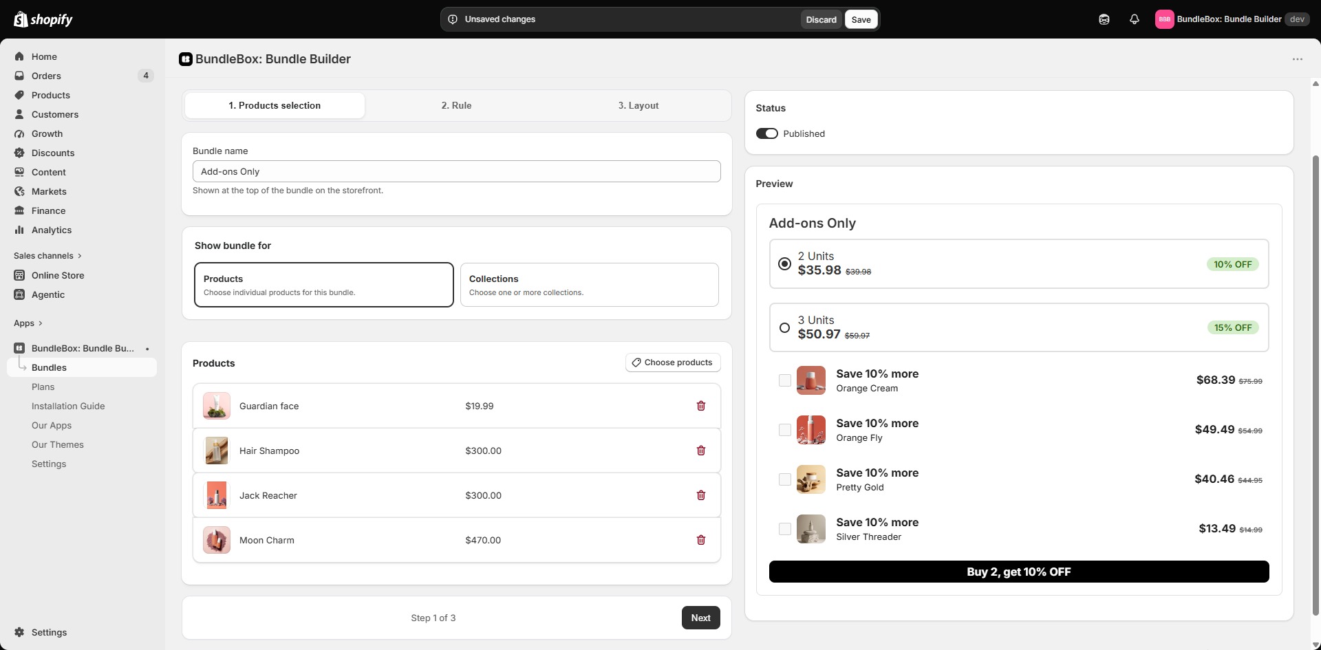Image resolution: width=1321 pixels, height=650 pixels.
Task: Open the Customers sidebar icon
Action: tap(19, 114)
